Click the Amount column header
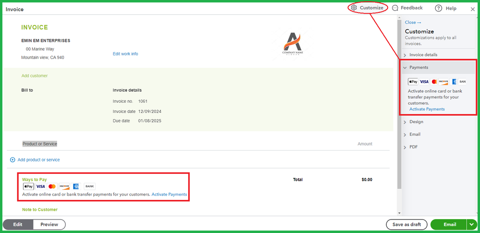This screenshot has height=233, width=480. [x=365, y=144]
